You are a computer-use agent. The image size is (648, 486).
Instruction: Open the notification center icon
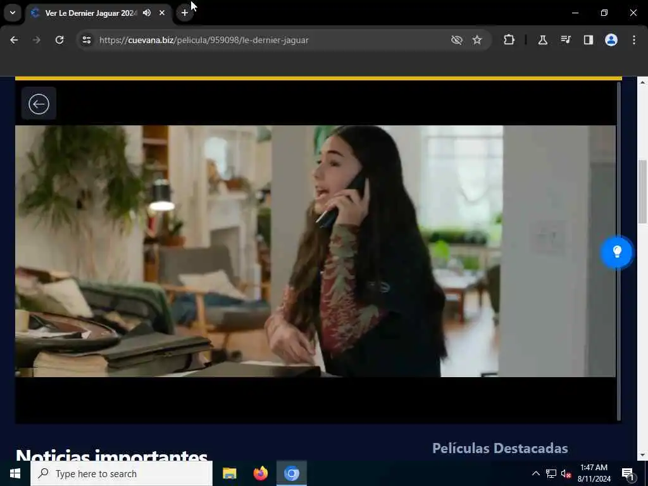(x=628, y=473)
